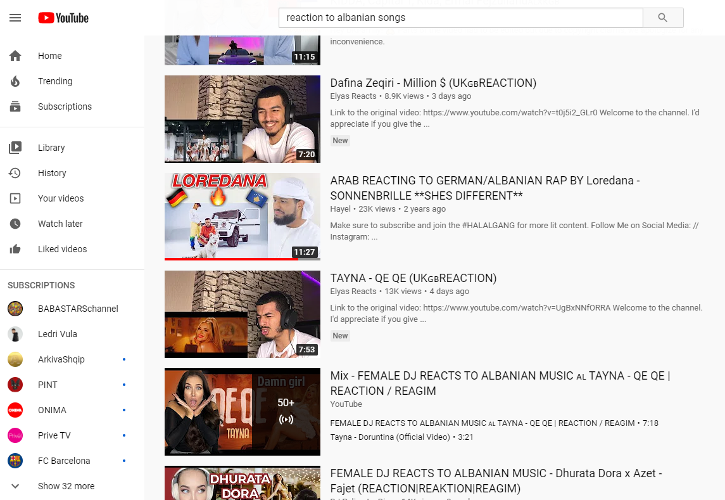Open Tayna - Doruntina (Official Video) entry

click(401, 437)
